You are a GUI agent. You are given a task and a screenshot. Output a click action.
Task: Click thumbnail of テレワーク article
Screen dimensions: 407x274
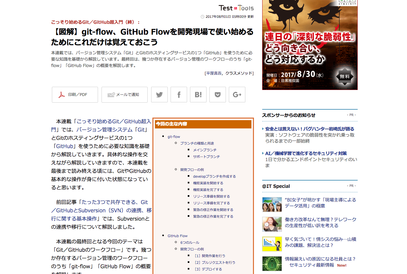[x=272, y=224]
